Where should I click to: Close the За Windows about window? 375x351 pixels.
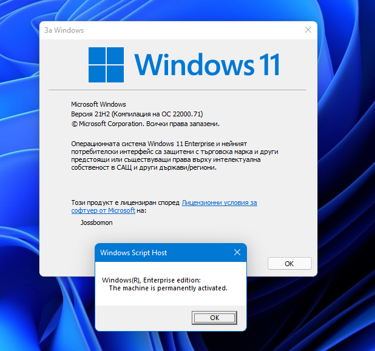(308, 30)
